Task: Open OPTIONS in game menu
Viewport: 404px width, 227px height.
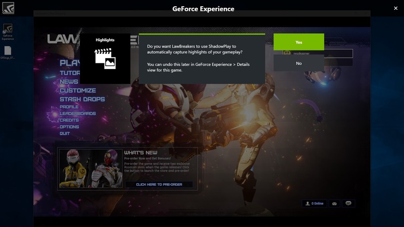Action: tap(69, 127)
